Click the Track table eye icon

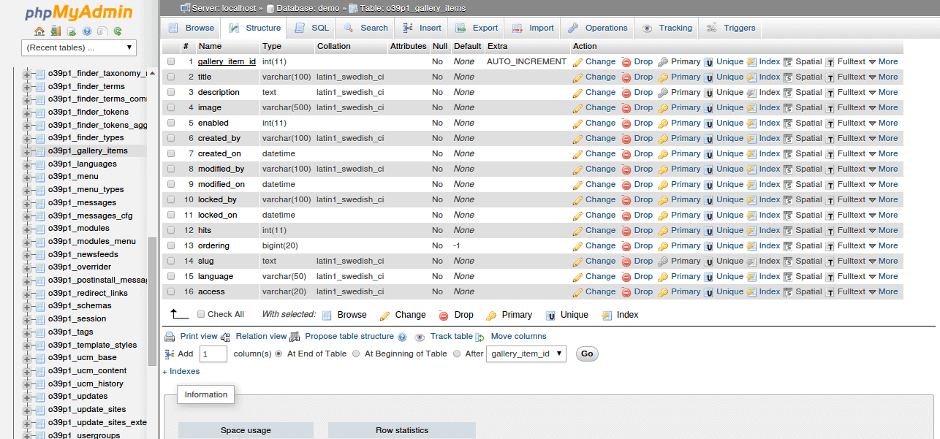tap(420, 337)
